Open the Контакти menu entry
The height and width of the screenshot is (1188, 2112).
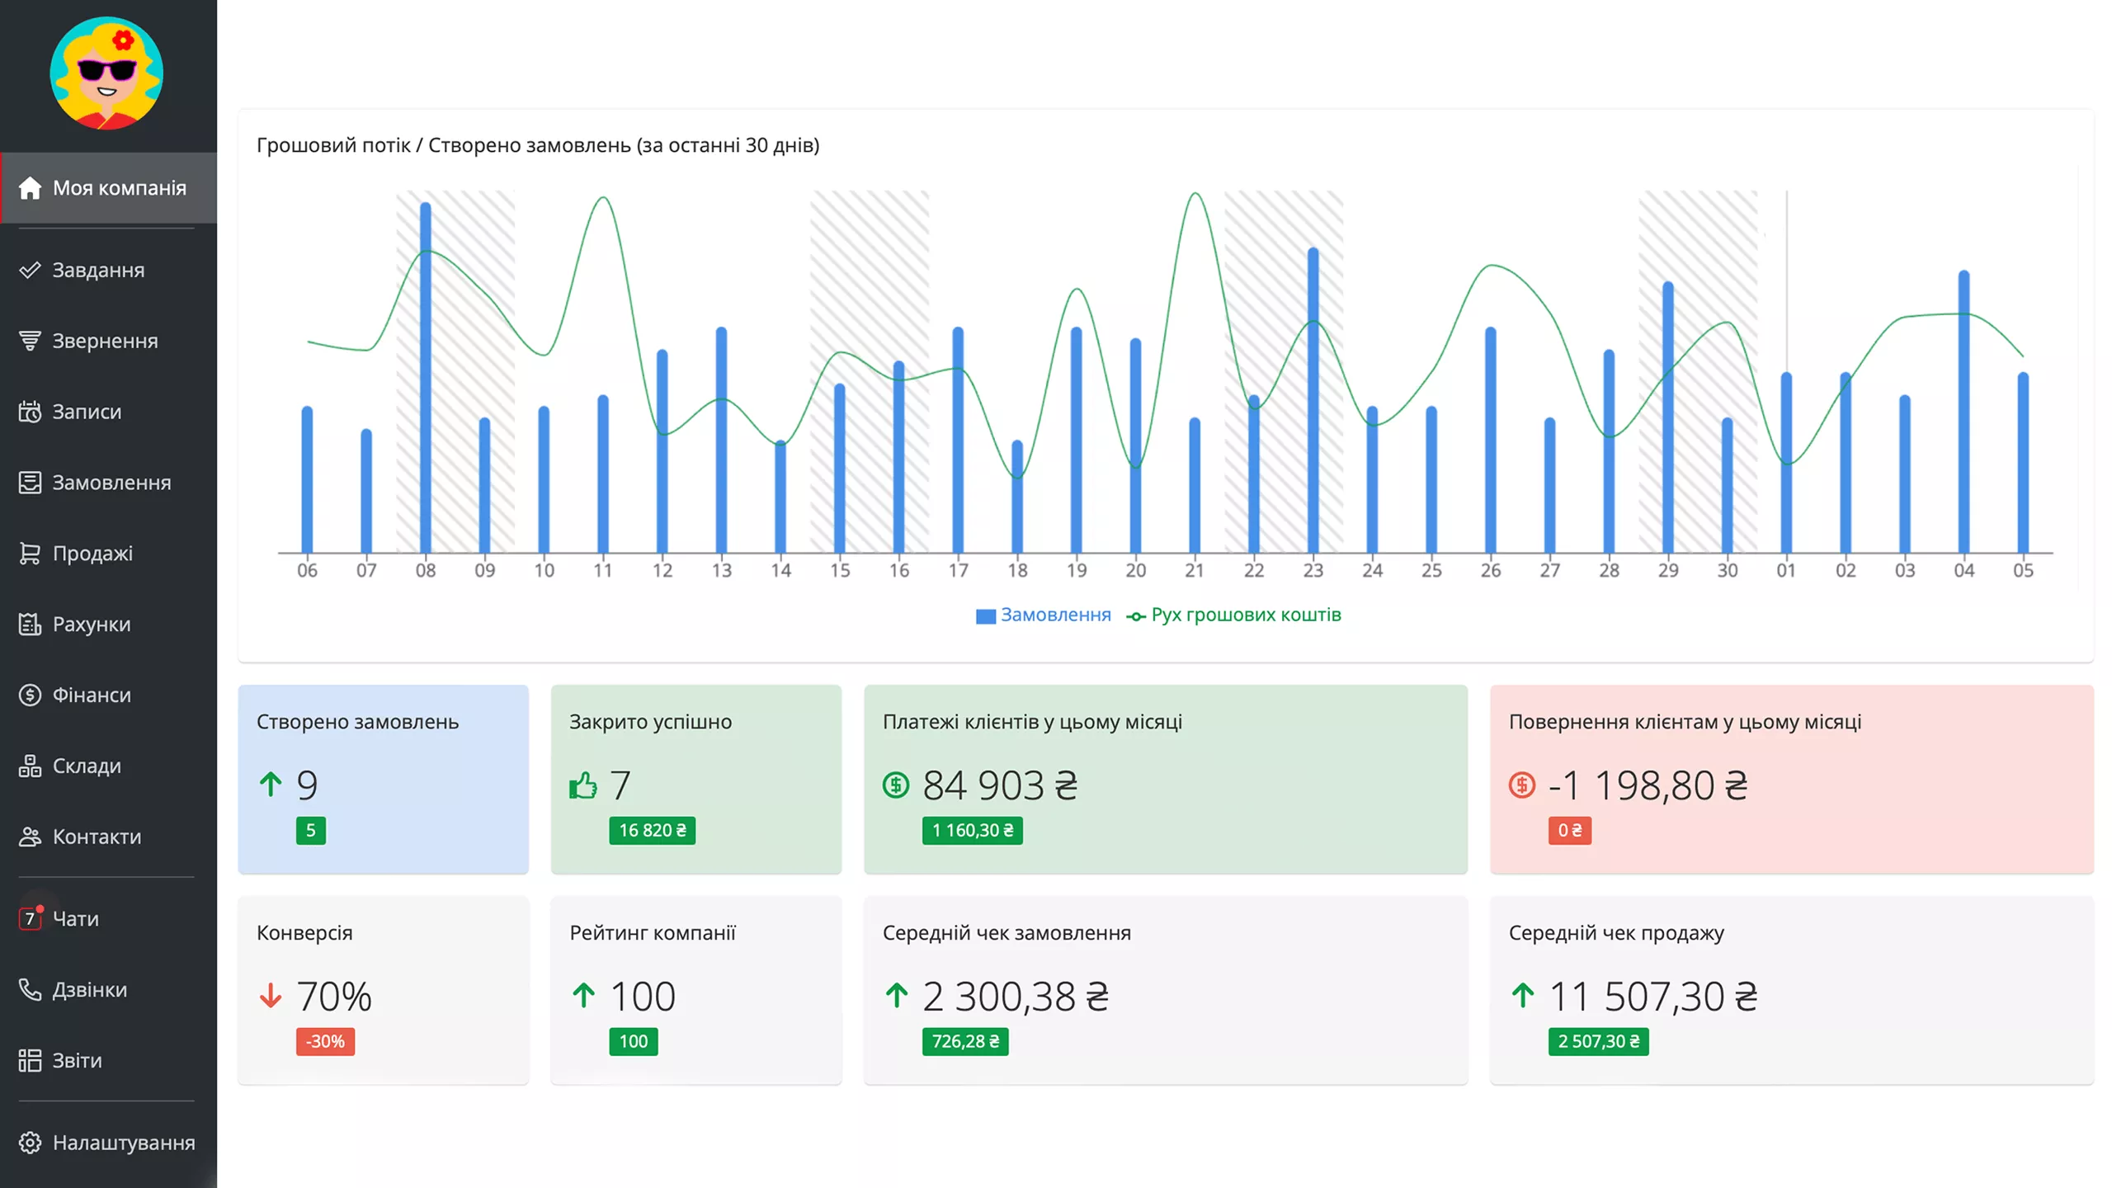97,837
